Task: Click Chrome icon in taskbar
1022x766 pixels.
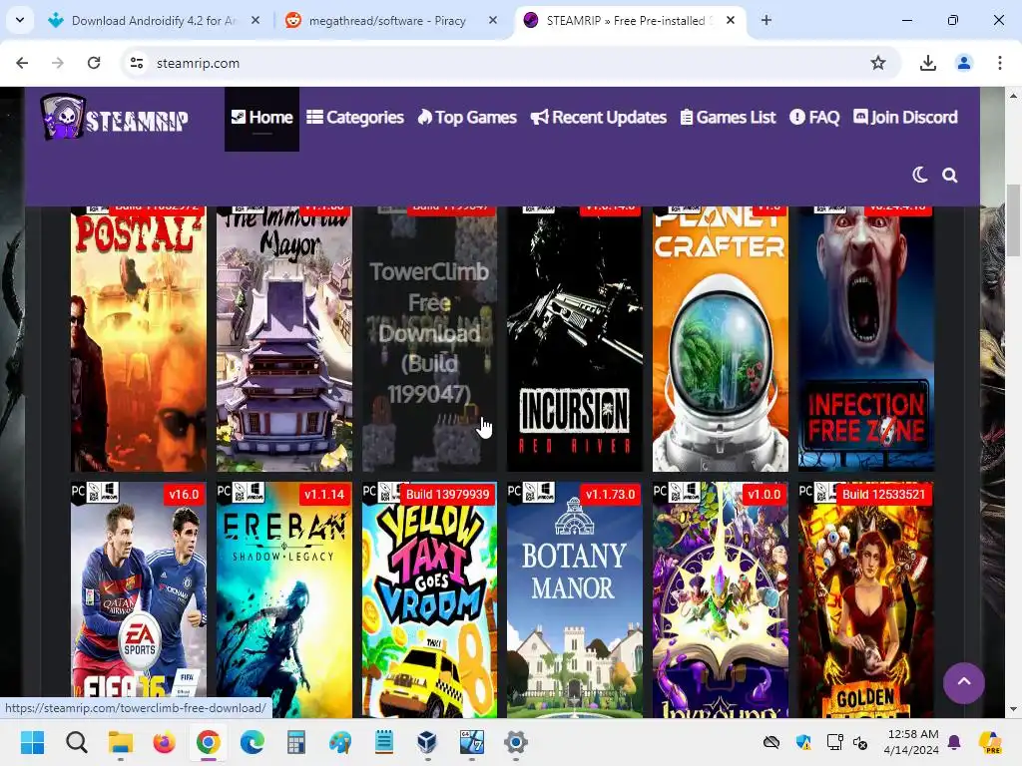Action: (x=208, y=742)
